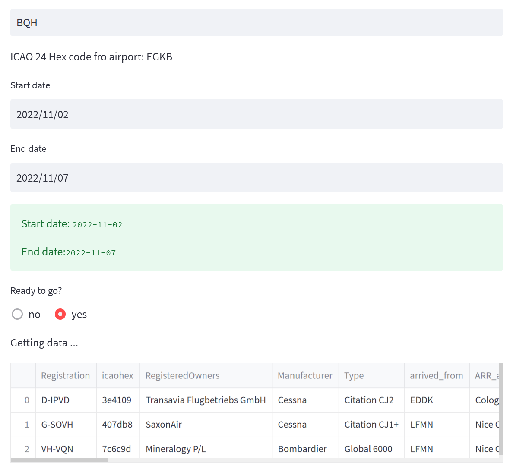Click the Mineralogy P/L owner cell
The width and height of the screenshot is (510, 472).
coord(176,449)
